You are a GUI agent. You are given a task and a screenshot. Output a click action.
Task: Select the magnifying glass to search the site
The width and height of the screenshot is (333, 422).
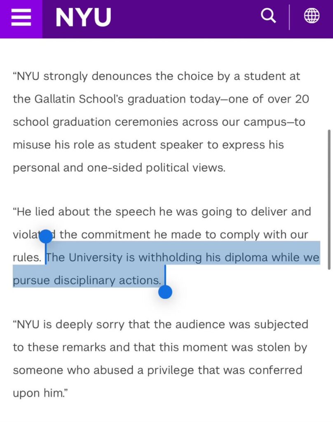(268, 16)
